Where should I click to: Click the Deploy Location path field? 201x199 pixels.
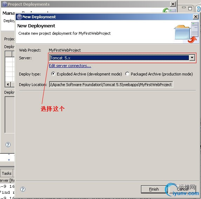coord(111,85)
